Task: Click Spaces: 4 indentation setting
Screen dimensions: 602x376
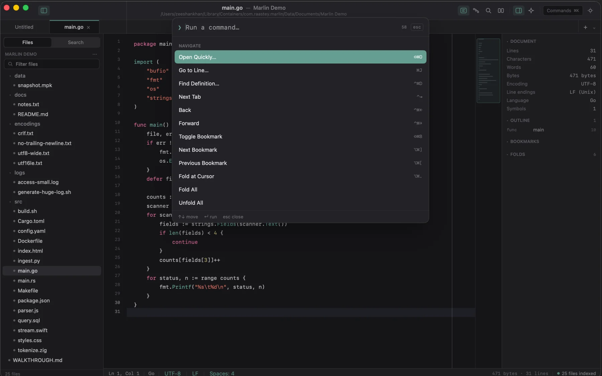Action: pos(222,373)
